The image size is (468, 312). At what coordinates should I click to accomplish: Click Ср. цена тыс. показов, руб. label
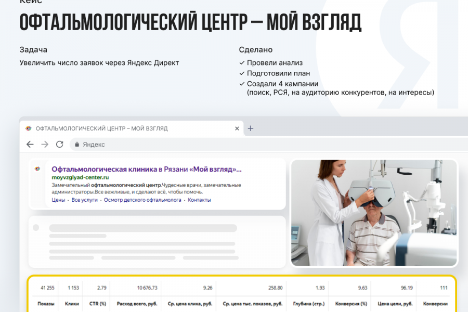253,304
